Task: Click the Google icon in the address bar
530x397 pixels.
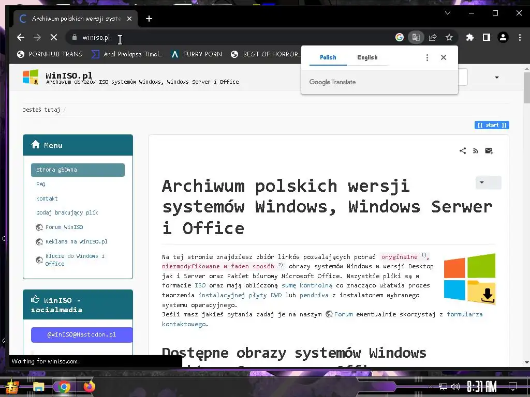Action: 400,37
